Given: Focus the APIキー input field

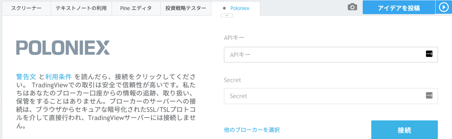Looking at the screenshot, I should (x=331, y=54).
